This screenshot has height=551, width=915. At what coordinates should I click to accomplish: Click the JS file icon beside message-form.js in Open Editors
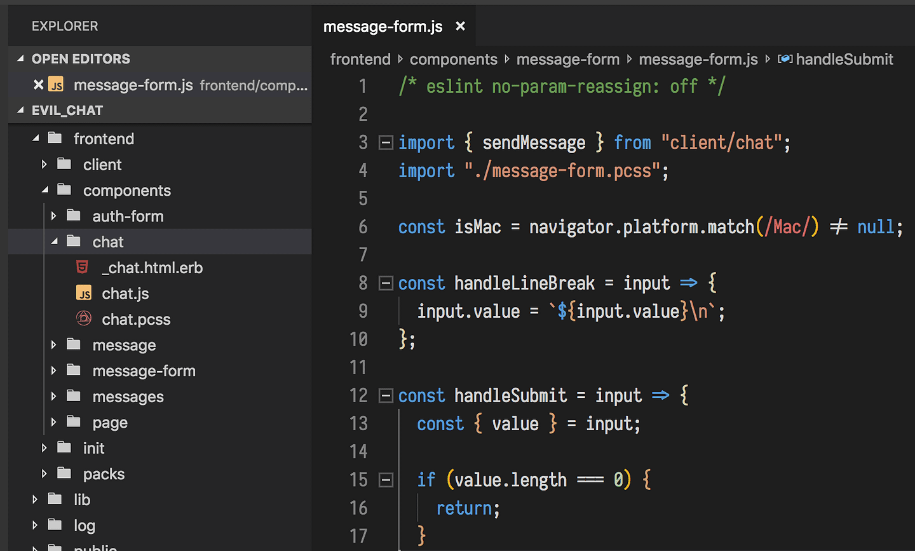coord(56,85)
